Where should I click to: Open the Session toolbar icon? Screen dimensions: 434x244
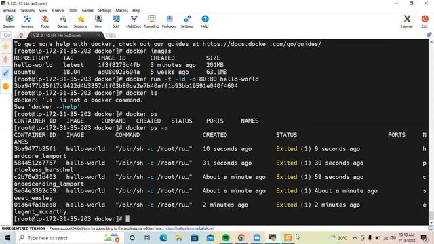click(x=9, y=21)
